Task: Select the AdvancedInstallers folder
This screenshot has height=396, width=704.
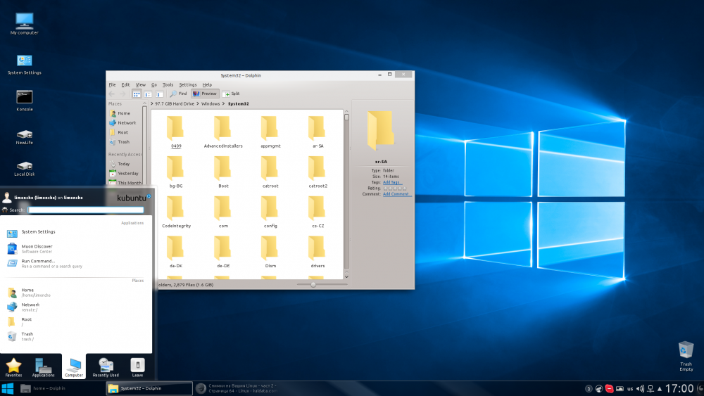Action: click(x=223, y=132)
